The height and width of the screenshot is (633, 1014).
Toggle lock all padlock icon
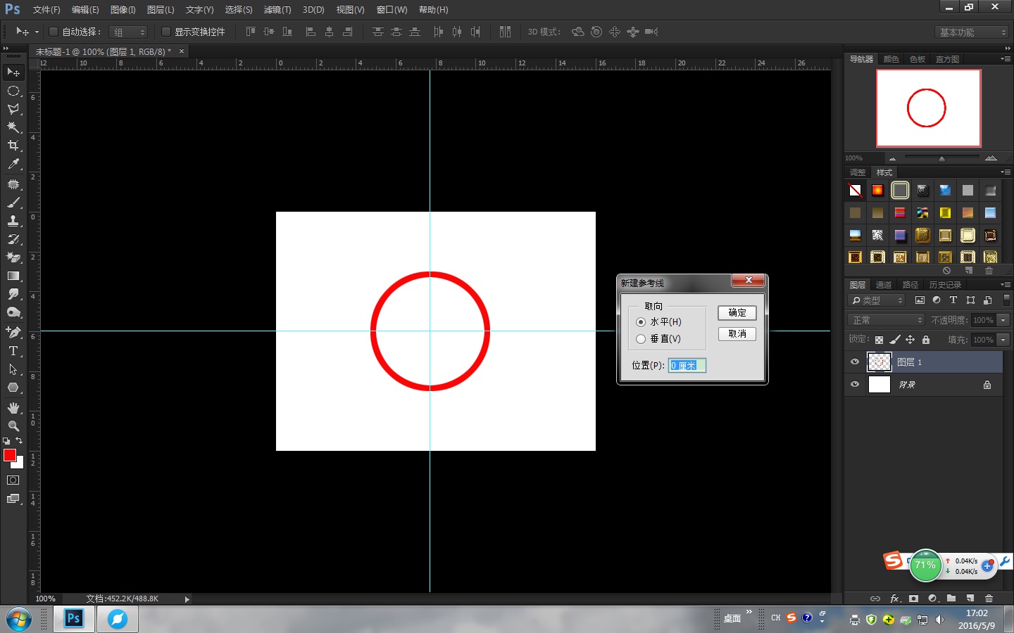926,340
